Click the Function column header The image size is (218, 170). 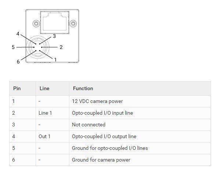click(83, 88)
